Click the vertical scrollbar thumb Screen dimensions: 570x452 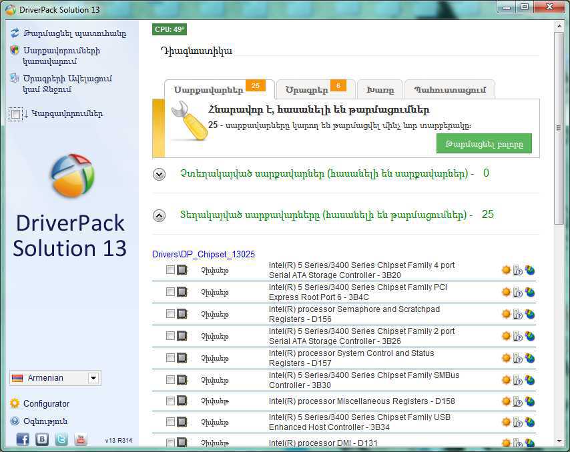[559, 129]
